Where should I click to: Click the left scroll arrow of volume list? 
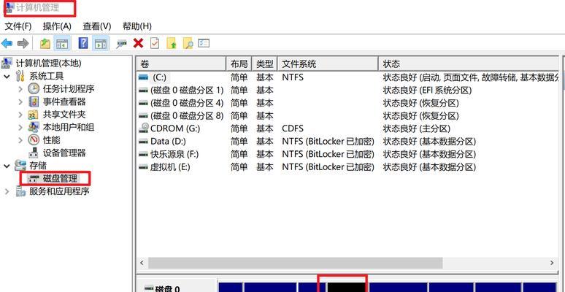142,263
